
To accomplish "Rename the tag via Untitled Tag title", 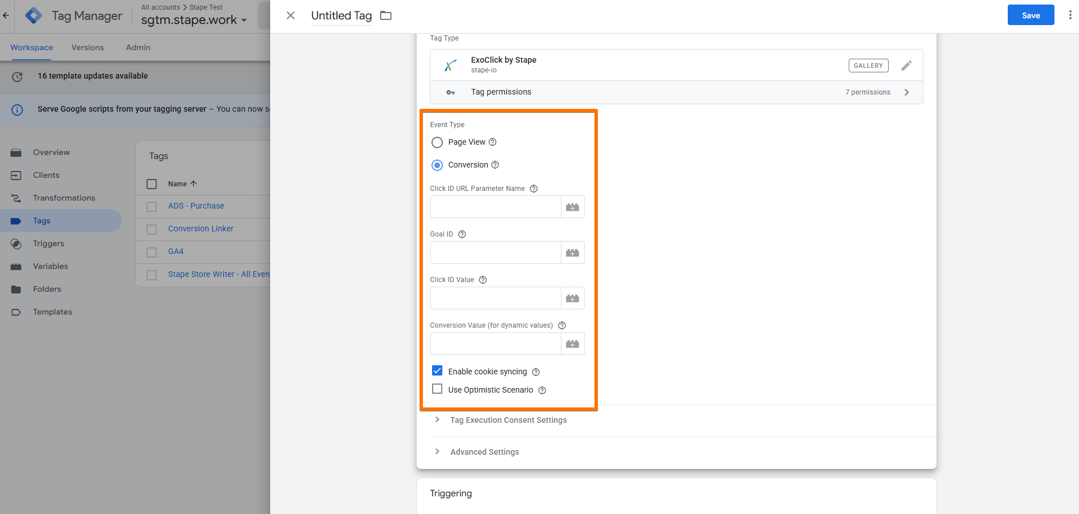I will point(341,16).
